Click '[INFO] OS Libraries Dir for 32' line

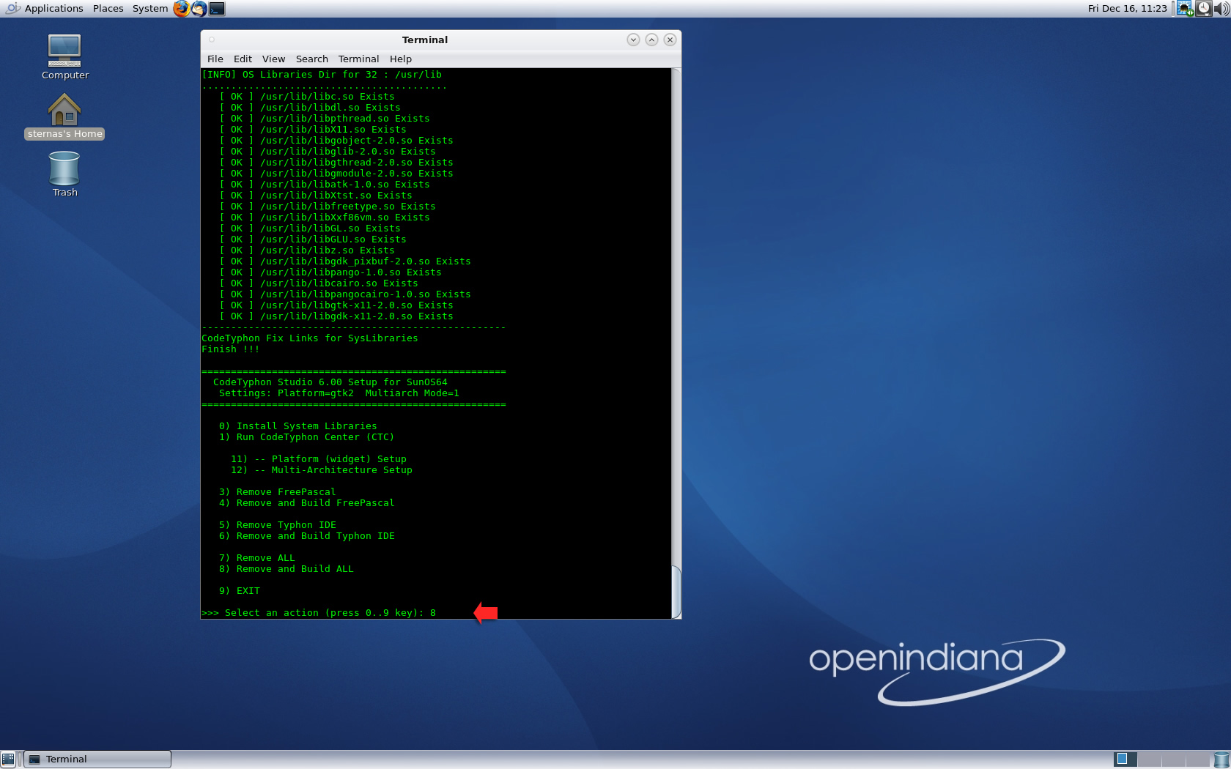click(321, 75)
